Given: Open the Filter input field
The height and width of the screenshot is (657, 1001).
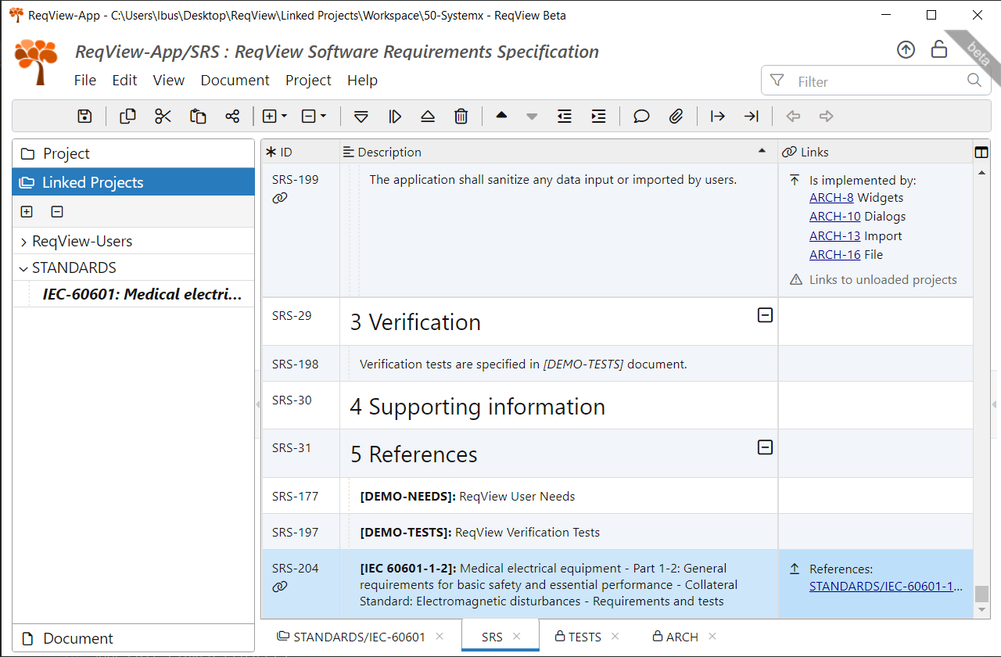Looking at the screenshot, I should (860, 80).
